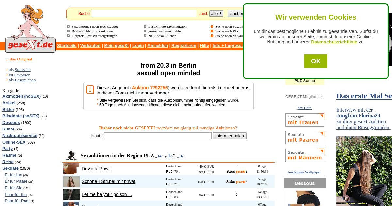This screenshot has height=206, width=392.
Task: Select PLZ region 14
Action: pos(159,156)
